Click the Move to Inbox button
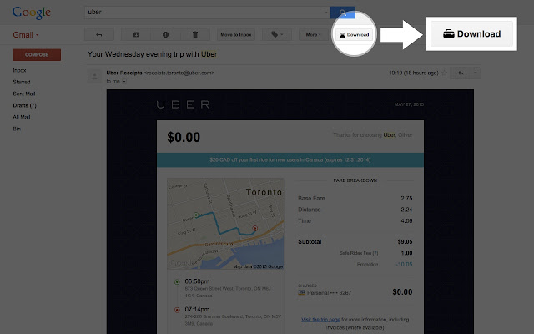Screen dimensions: 534x334 (236, 34)
